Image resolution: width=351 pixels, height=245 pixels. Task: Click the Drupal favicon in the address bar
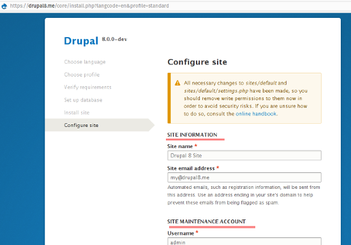coord(4,6)
